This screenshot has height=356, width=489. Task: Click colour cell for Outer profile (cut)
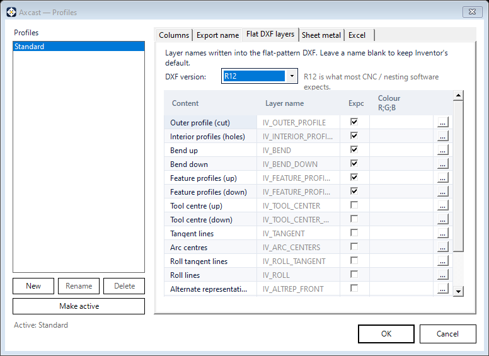pyautogui.click(x=401, y=122)
